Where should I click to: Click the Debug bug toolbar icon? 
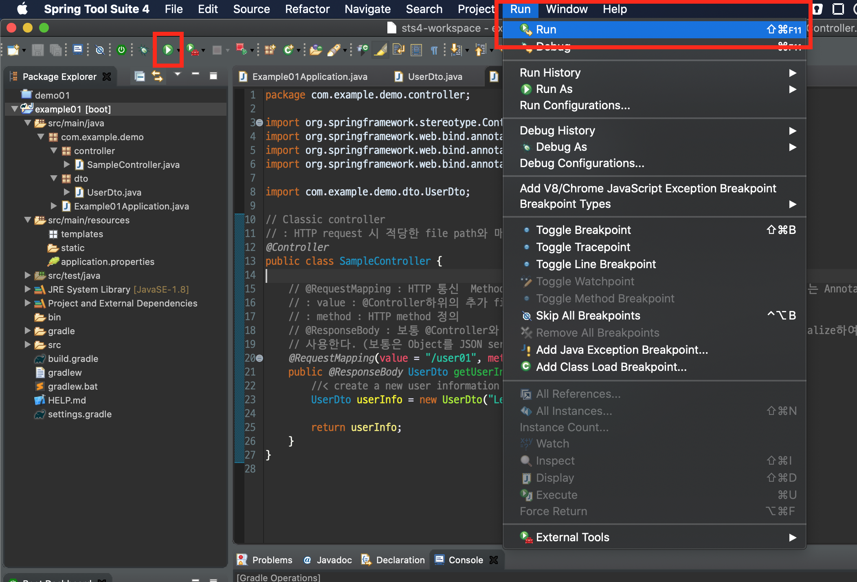(x=144, y=50)
